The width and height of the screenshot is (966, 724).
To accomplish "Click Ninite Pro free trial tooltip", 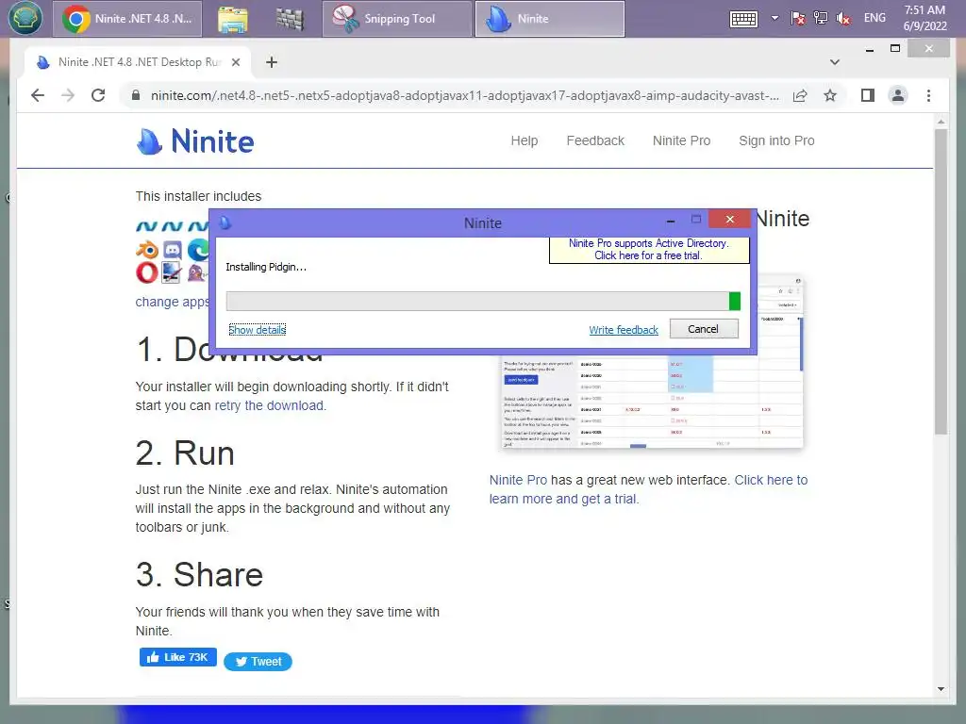I will coord(649,249).
